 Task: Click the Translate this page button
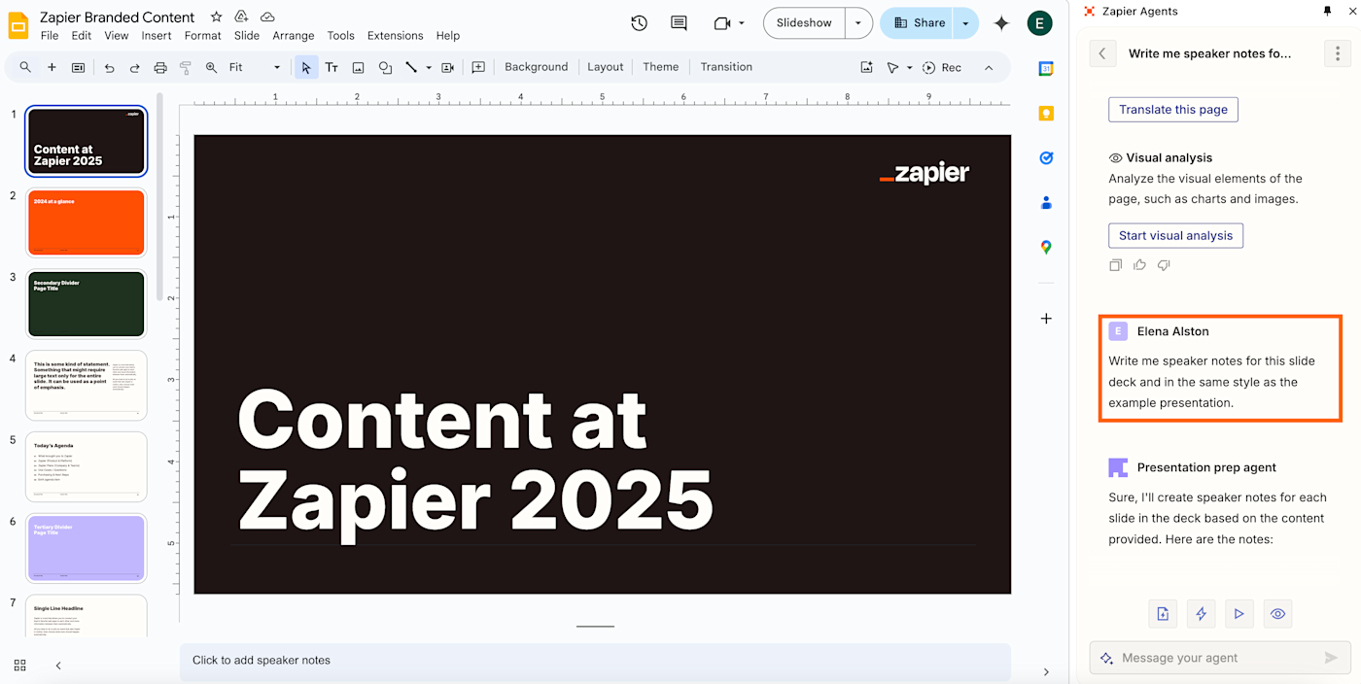tap(1172, 109)
